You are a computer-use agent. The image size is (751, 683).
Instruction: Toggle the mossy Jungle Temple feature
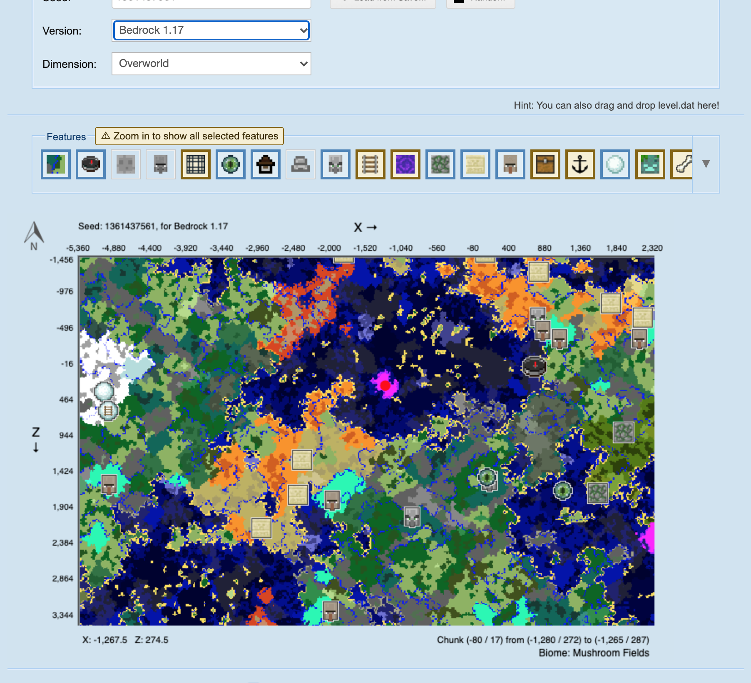coord(440,164)
